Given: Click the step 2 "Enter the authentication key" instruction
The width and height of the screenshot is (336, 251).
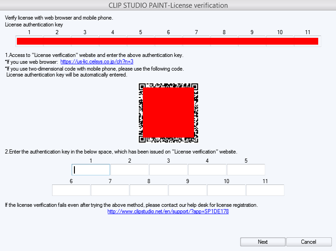Looking at the screenshot, I should [x=121, y=152].
